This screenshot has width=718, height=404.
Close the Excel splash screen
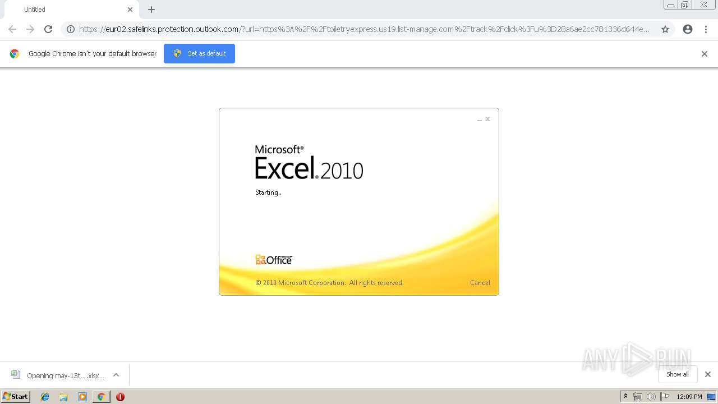[488, 119]
